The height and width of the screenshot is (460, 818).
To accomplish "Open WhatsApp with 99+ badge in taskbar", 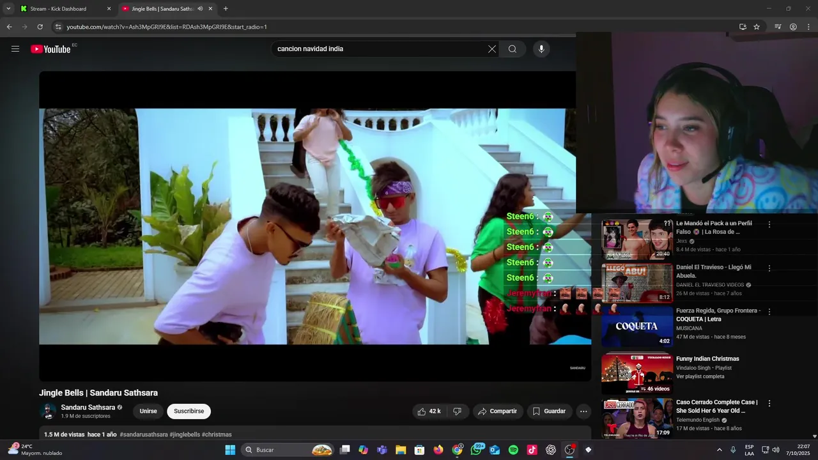I will tap(476, 450).
